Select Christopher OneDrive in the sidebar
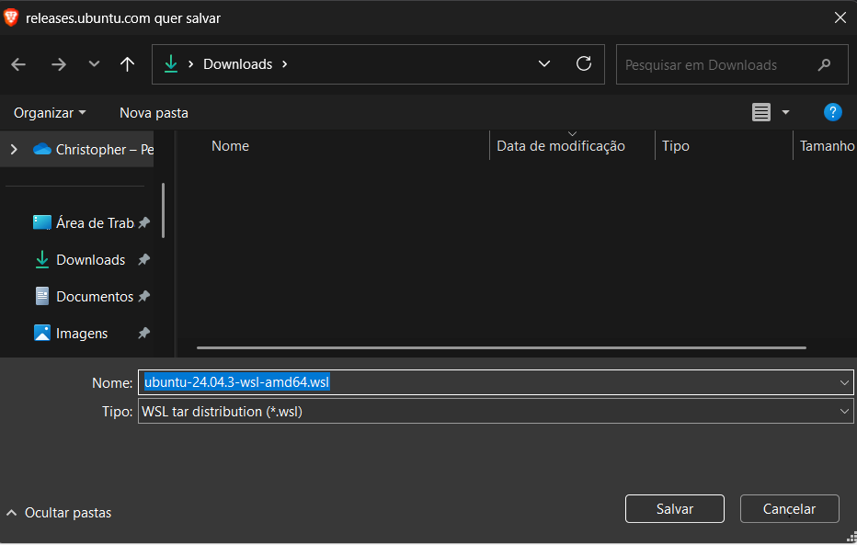This screenshot has height=545, width=857. [94, 150]
